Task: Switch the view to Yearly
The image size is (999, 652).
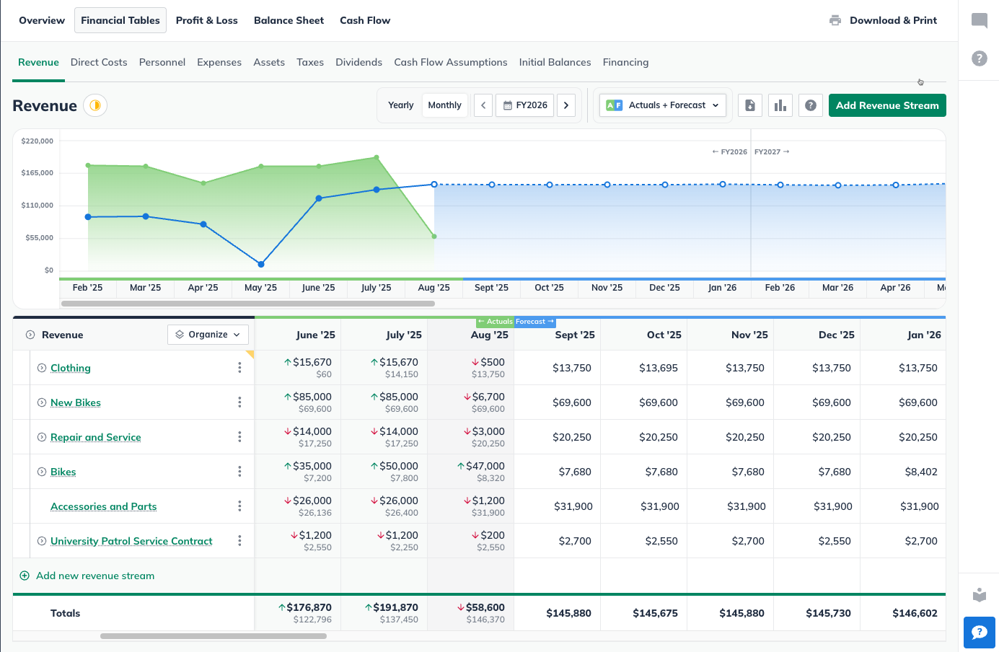Action: click(x=400, y=105)
